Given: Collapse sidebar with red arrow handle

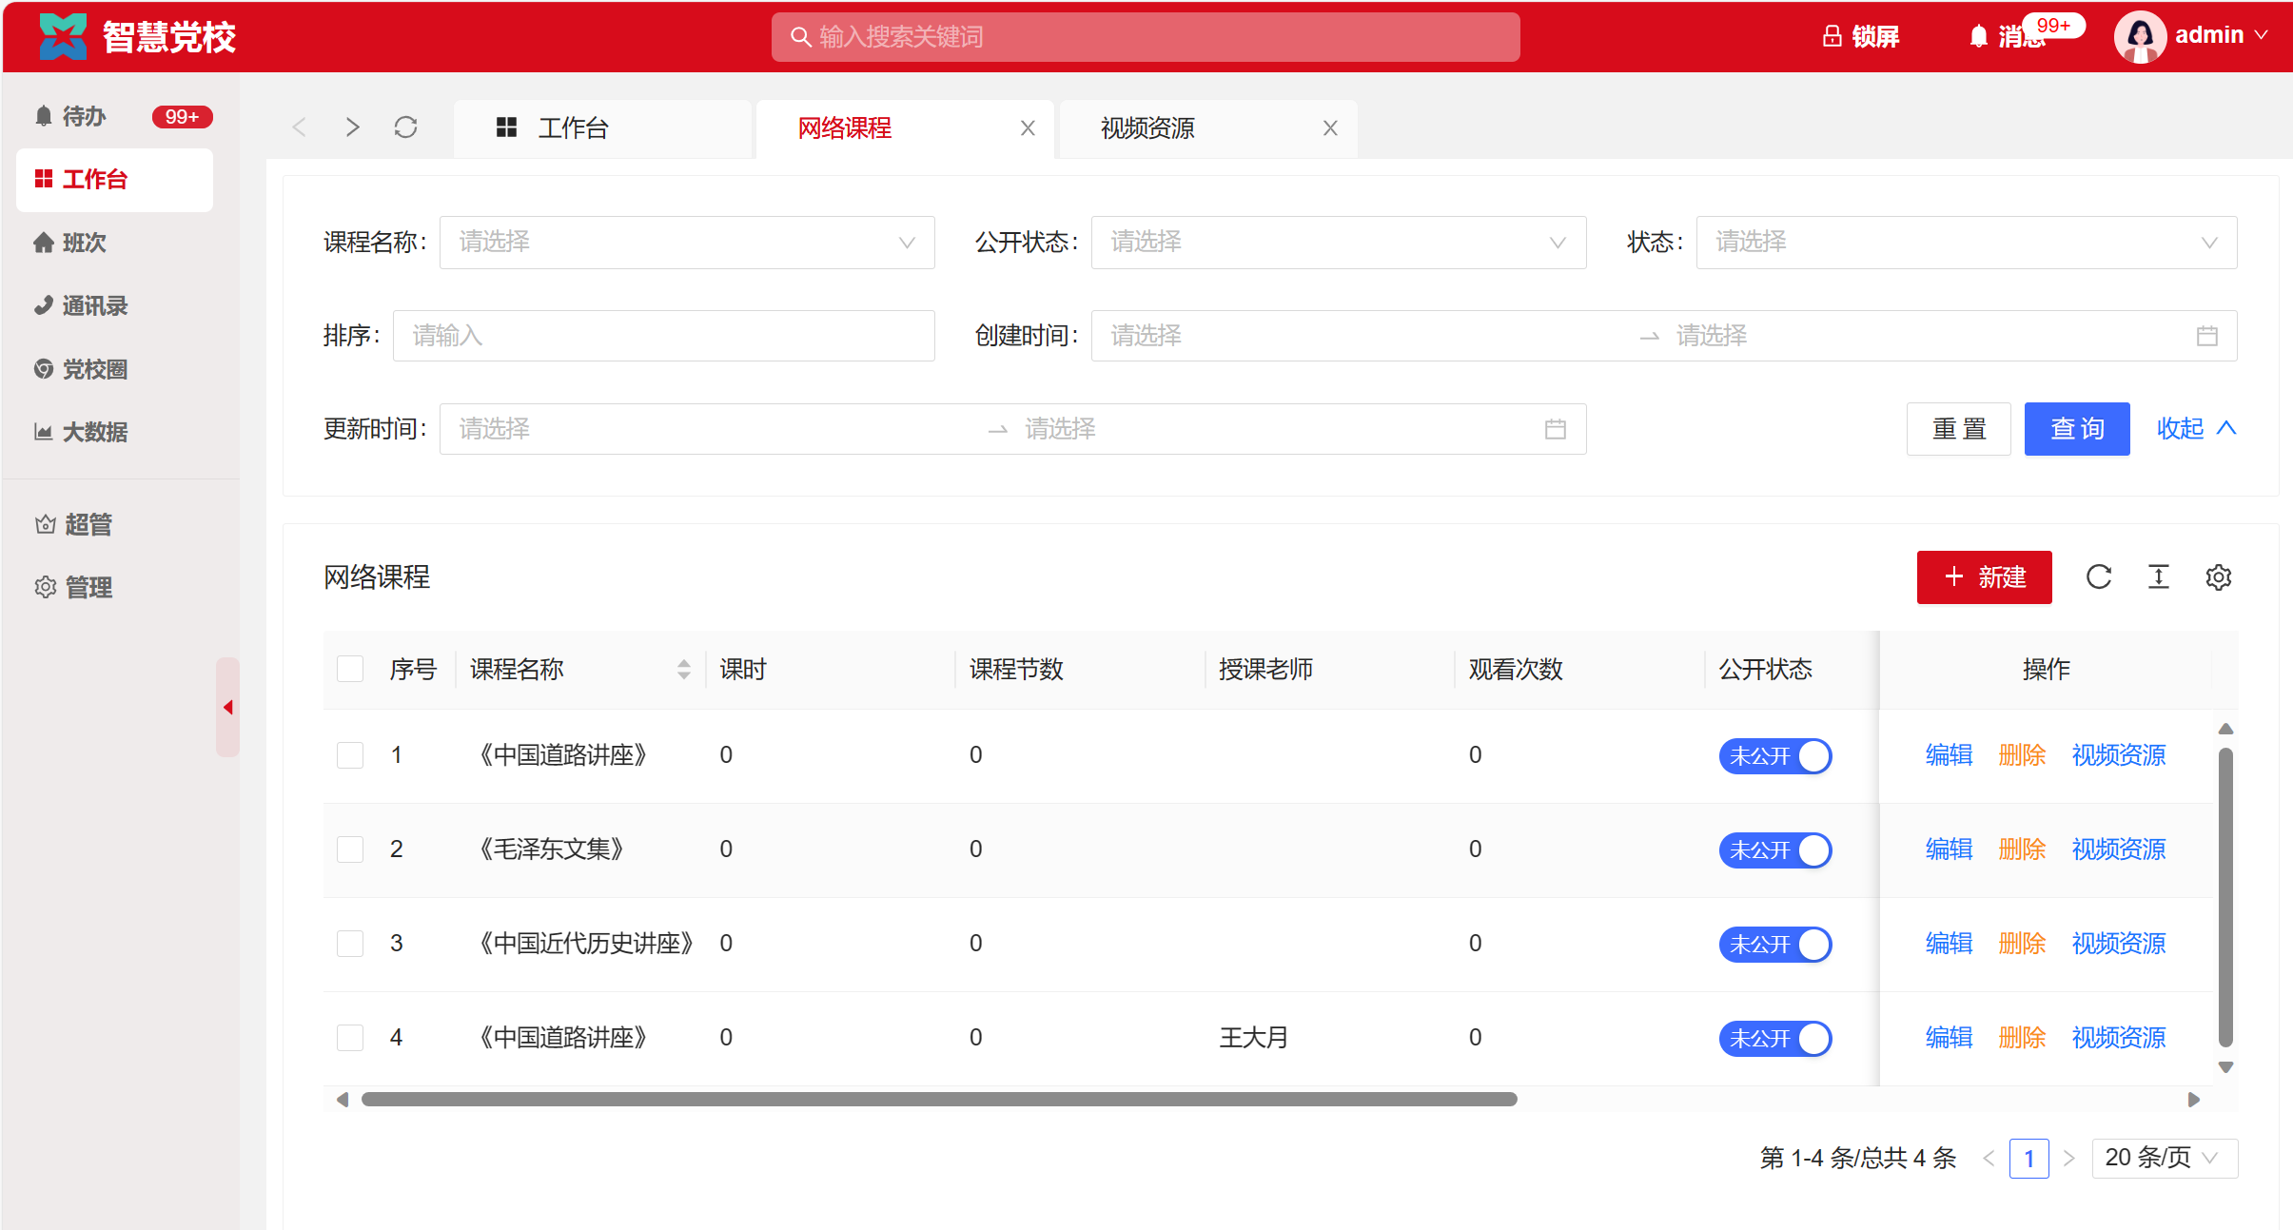Looking at the screenshot, I should (227, 707).
